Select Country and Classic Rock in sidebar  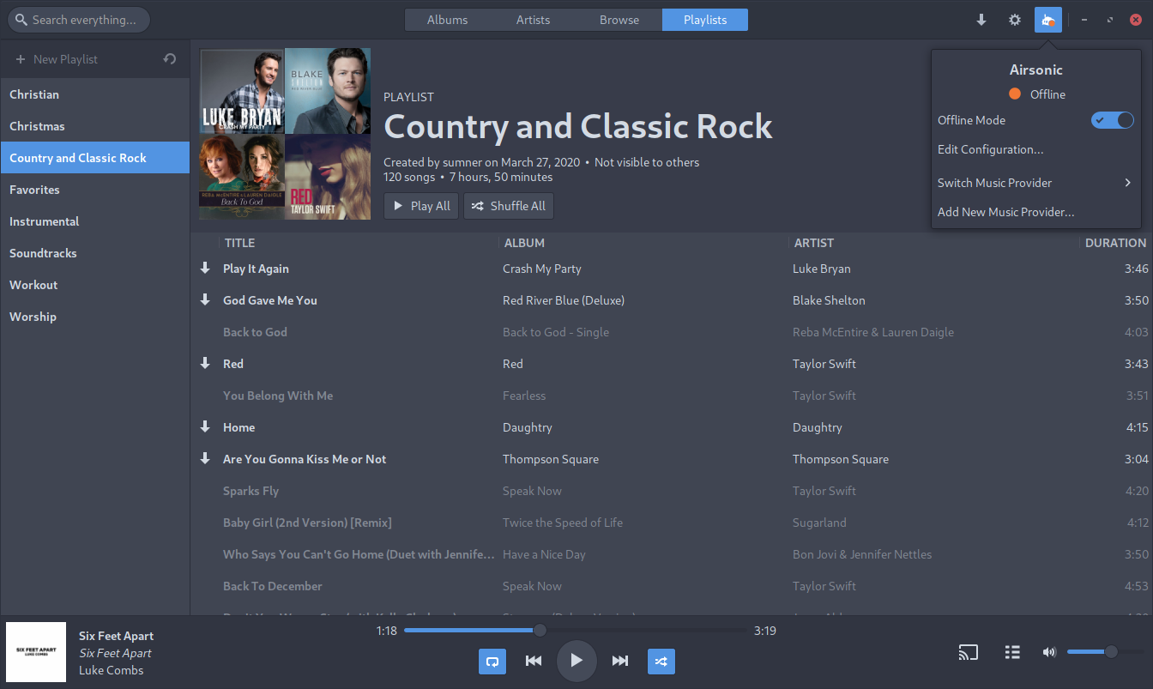click(94, 158)
